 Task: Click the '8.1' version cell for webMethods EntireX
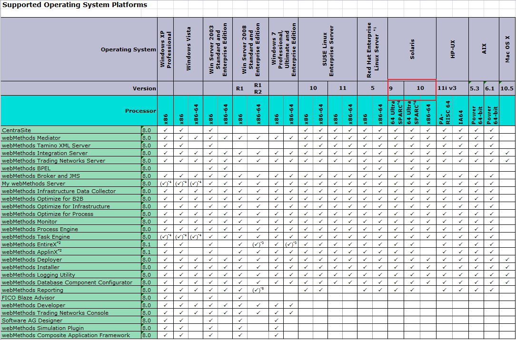click(x=149, y=244)
